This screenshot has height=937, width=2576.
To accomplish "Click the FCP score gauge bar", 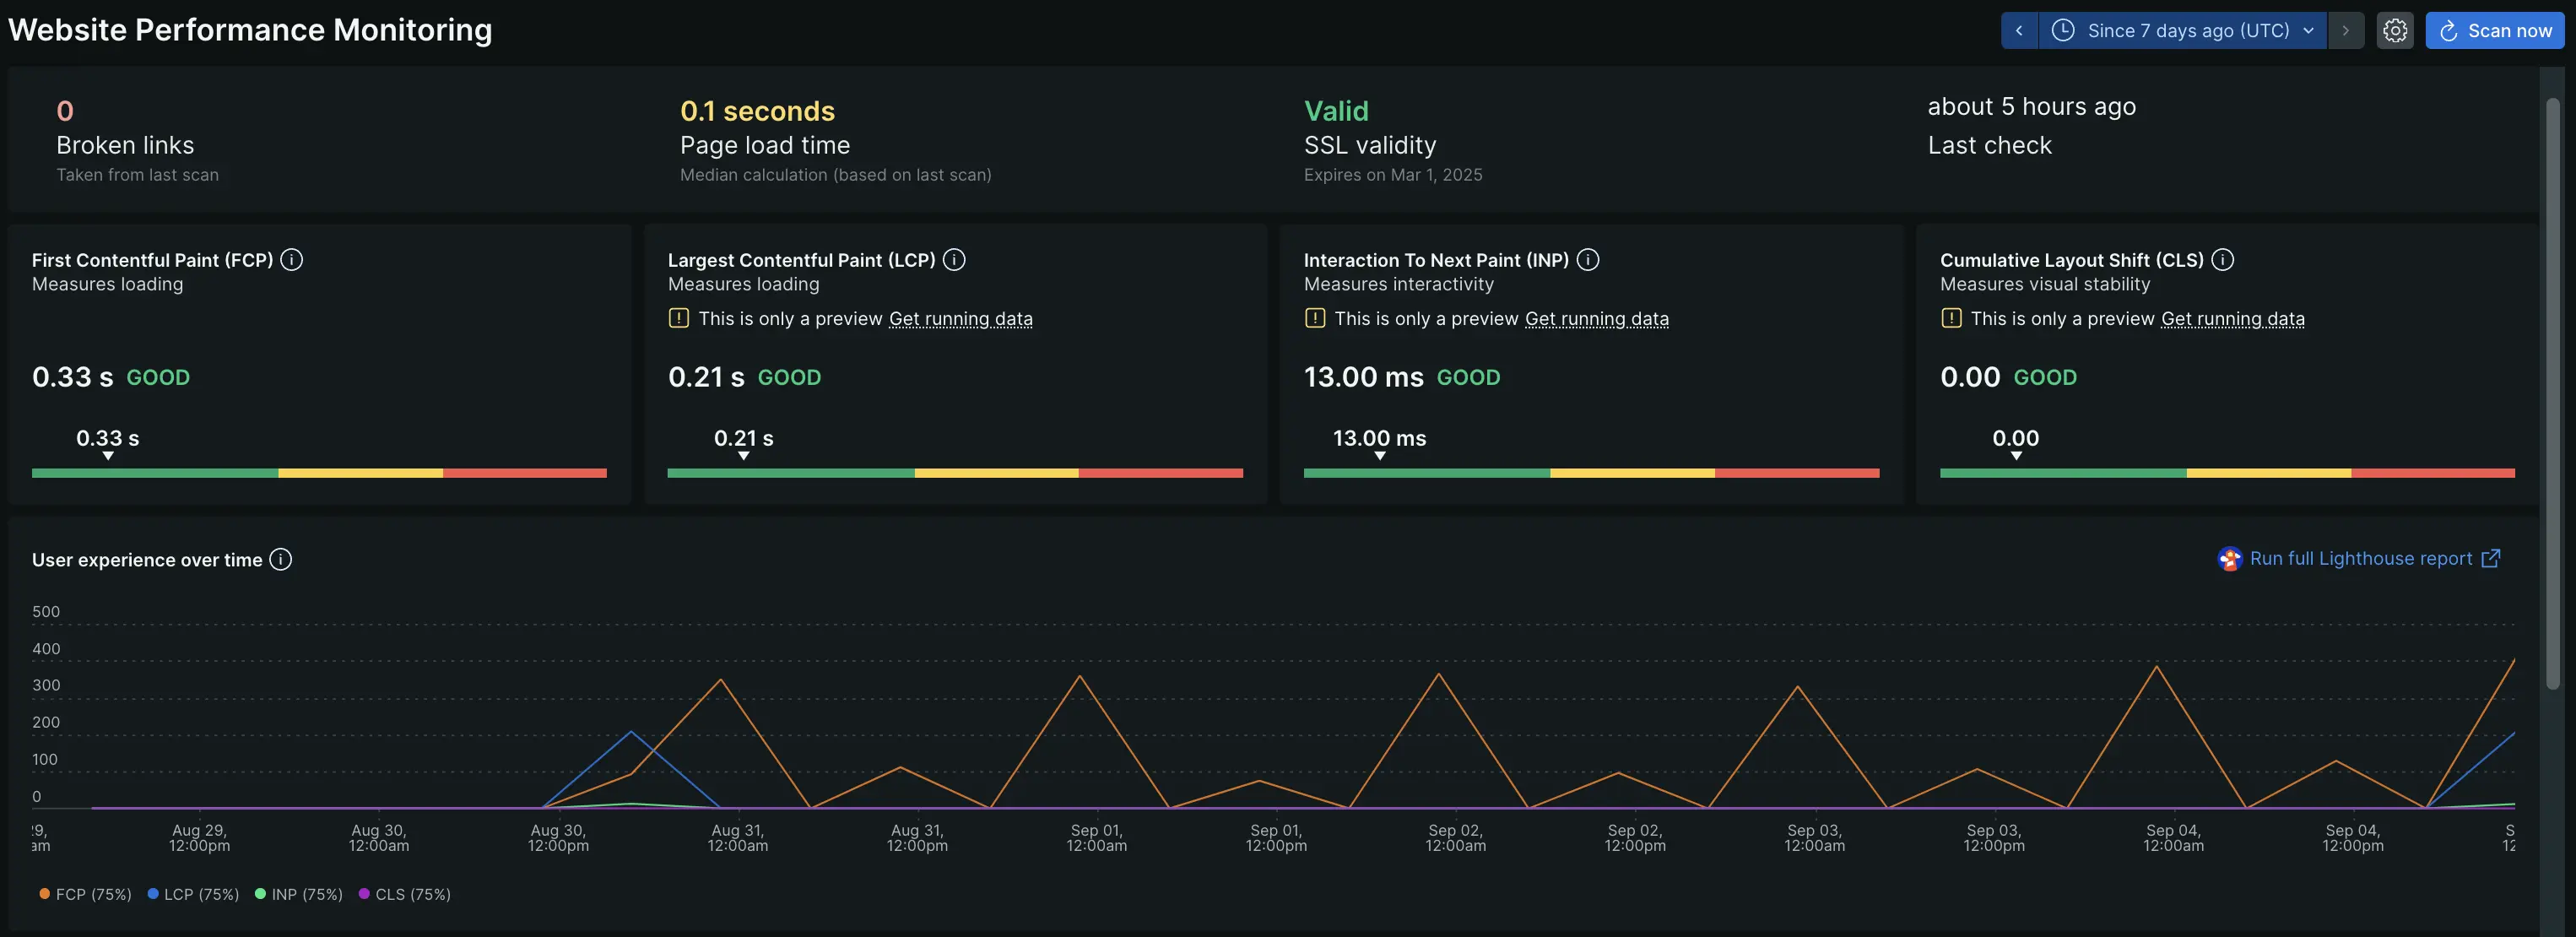I will (x=319, y=473).
